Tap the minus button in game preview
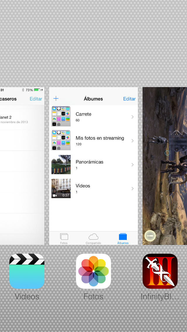Screen dimensions: 187x332 click(x=150, y=235)
